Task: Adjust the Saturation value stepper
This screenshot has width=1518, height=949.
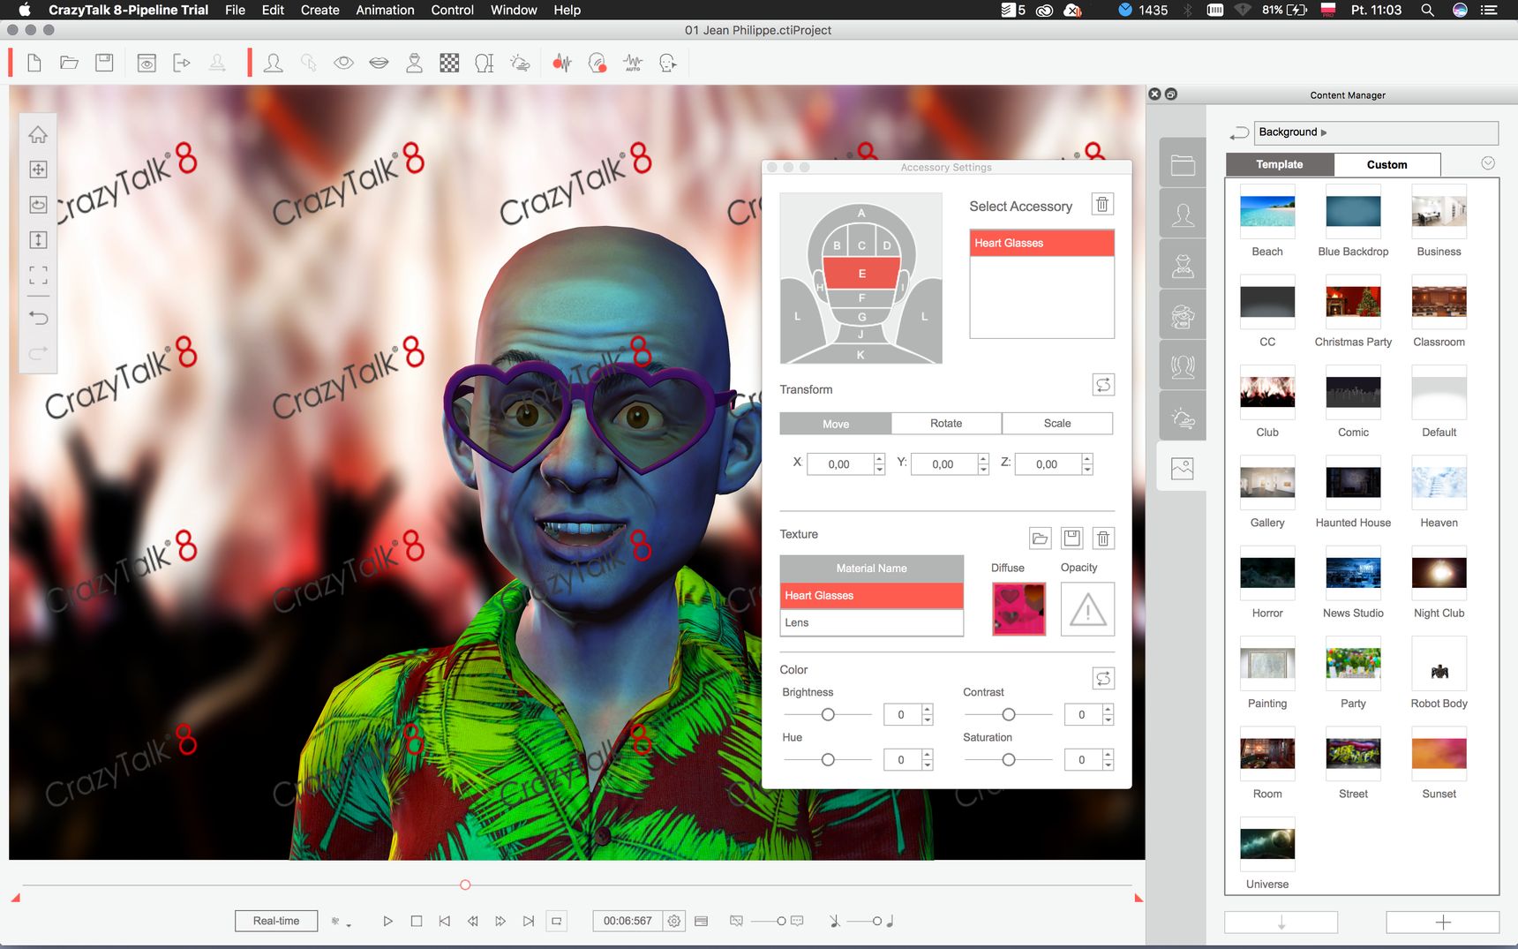Action: [1108, 760]
